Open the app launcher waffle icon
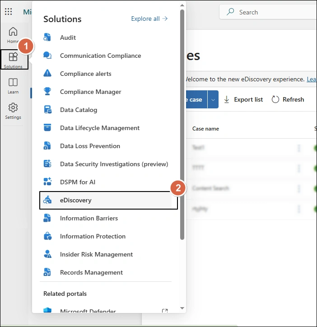The image size is (317, 327). tap(8, 11)
